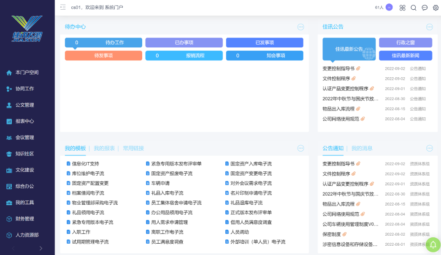Click the user avatar next to 61人
Viewport: 441px width, 255px height.
389,7
